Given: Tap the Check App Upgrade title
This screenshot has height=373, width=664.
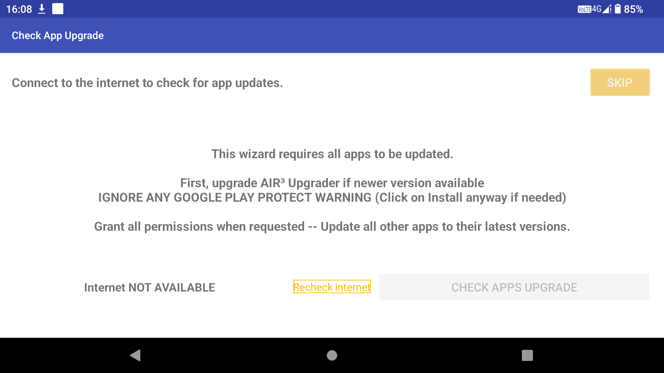Looking at the screenshot, I should tap(58, 35).
